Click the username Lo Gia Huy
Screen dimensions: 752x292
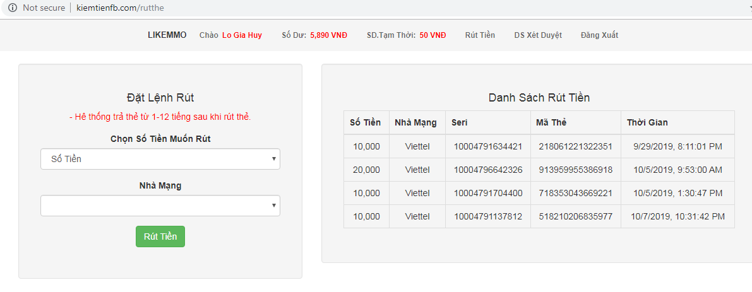click(x=242, y=35)
